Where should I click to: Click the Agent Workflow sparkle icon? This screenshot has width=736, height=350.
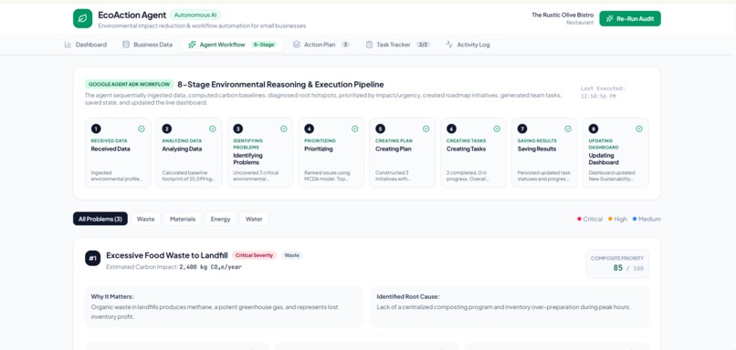192,45
